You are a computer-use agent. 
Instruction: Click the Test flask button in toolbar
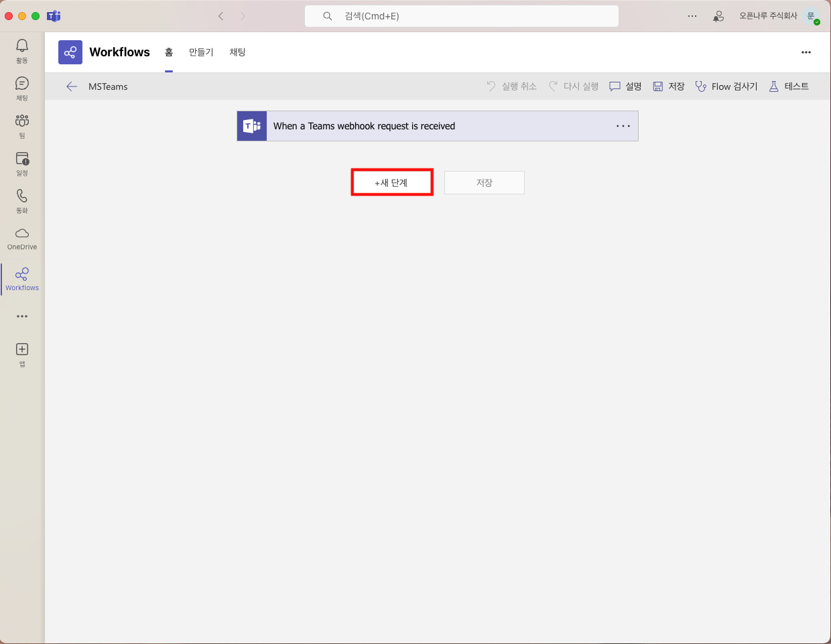click(789, 86)
